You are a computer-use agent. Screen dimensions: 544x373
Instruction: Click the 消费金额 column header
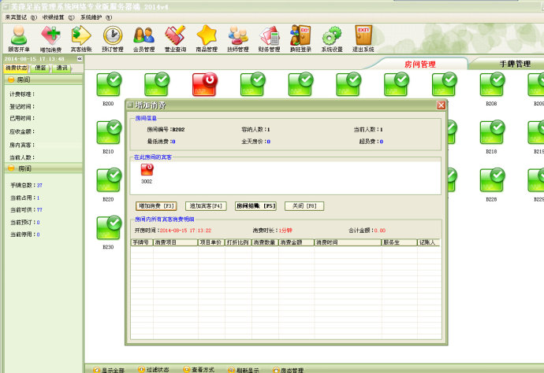tap(296, 242)
